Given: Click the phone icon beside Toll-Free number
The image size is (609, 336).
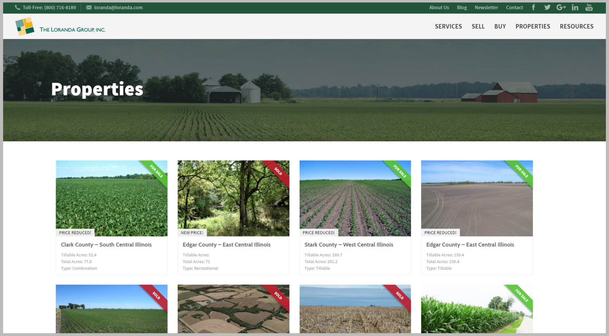Looking at the screenshot, I should (17, 7).
